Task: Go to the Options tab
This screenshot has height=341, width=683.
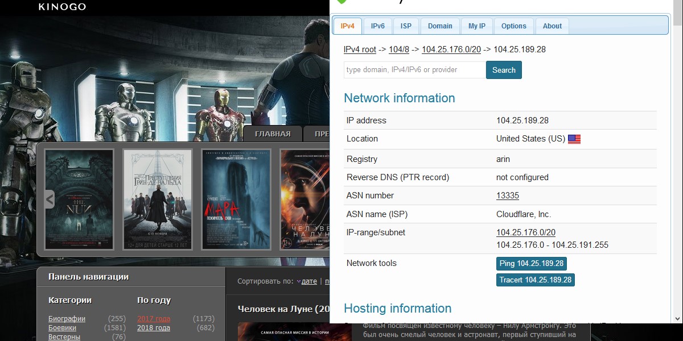Action: point(514,26)
